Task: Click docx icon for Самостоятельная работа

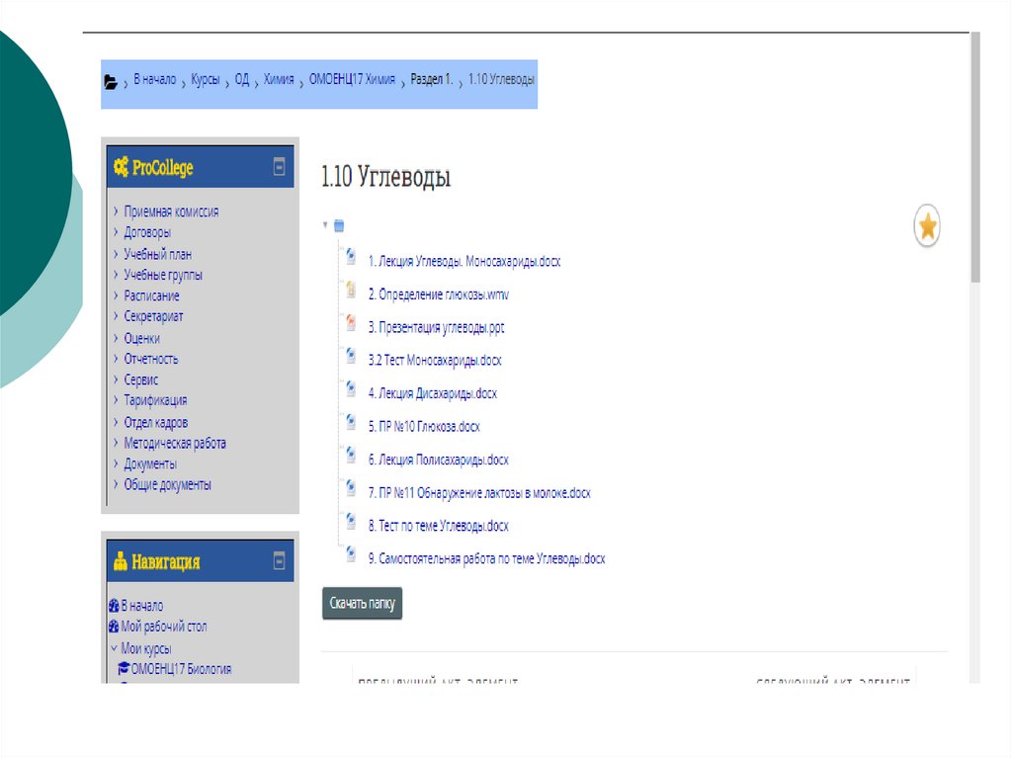Action: 351,553
